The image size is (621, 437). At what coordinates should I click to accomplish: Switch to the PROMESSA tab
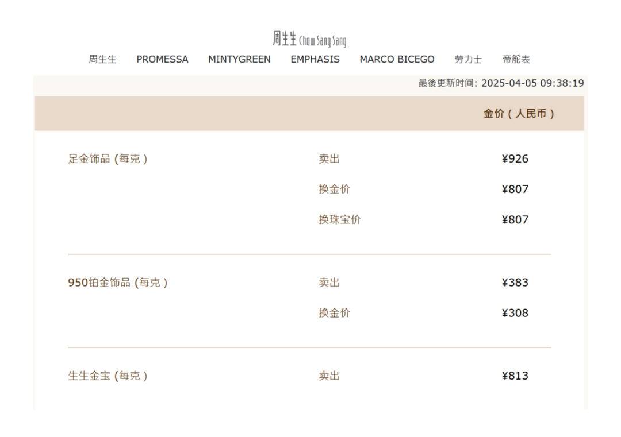click(162, 59)
